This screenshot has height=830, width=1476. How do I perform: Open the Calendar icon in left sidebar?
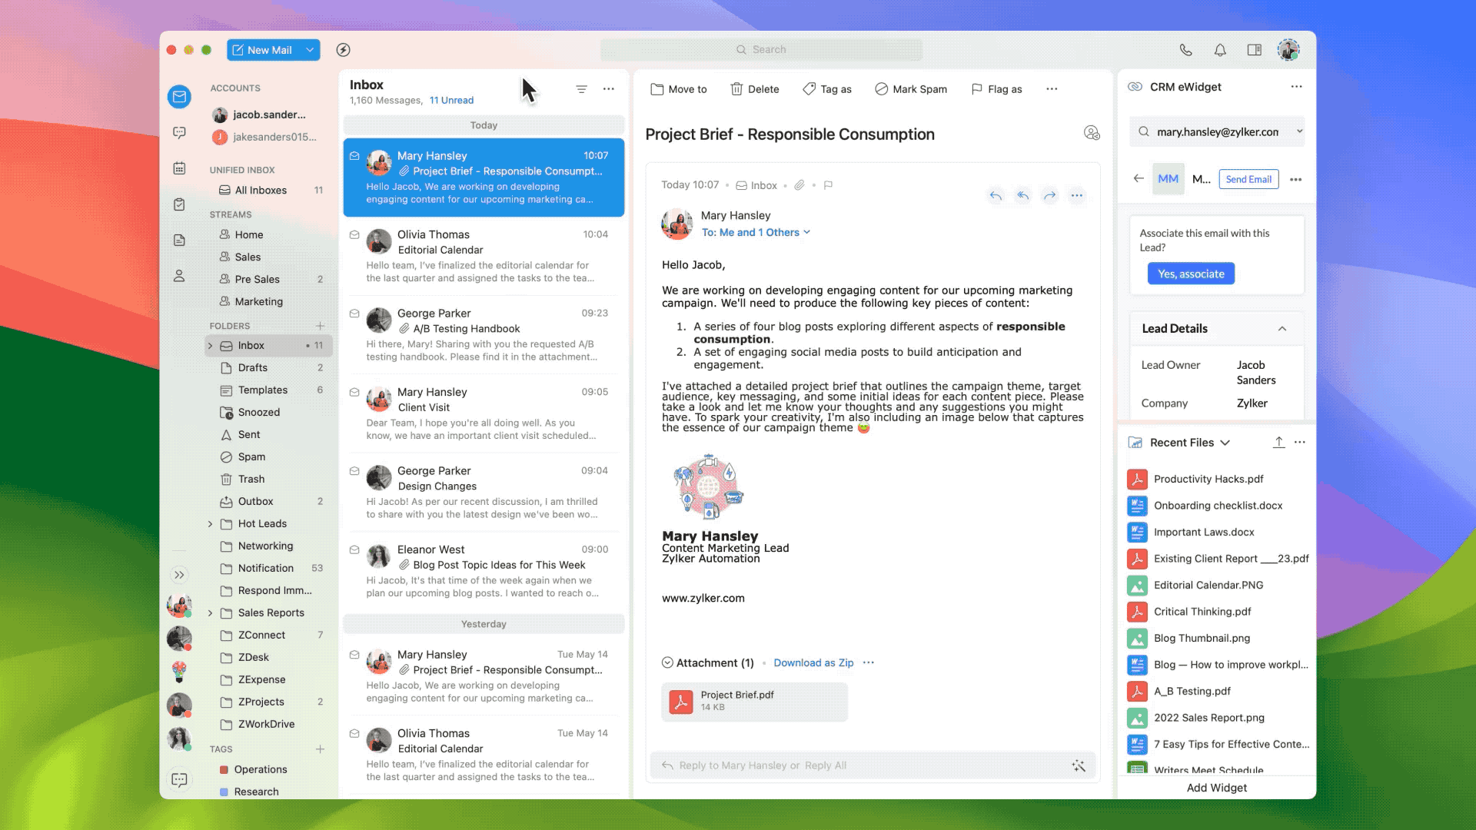pos(179,168)
